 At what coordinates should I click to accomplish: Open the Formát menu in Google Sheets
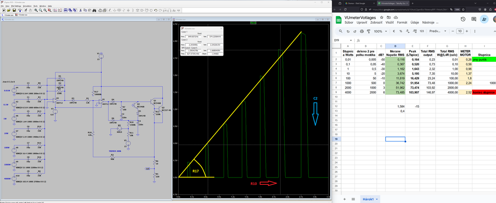click(x=402, y=22)
